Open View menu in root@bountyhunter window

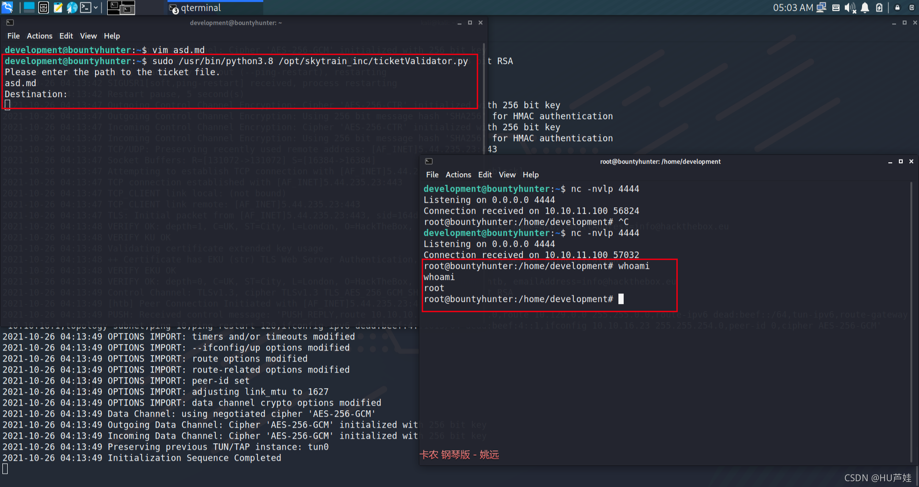[507, 175]
